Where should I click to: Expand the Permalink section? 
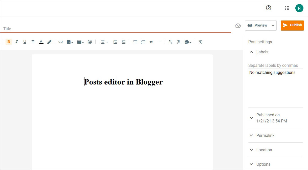275,135
